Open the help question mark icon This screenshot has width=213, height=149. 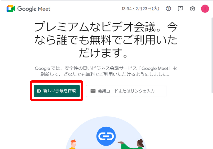point(168,9)
